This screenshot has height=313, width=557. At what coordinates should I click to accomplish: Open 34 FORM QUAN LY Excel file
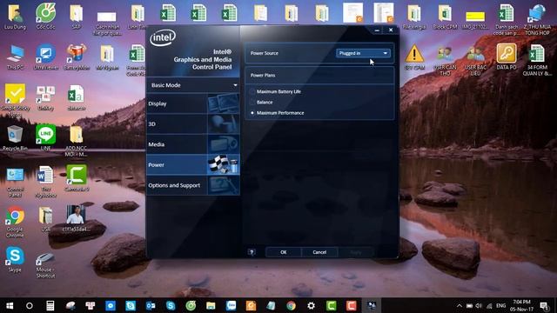click(x=537, y=60)
